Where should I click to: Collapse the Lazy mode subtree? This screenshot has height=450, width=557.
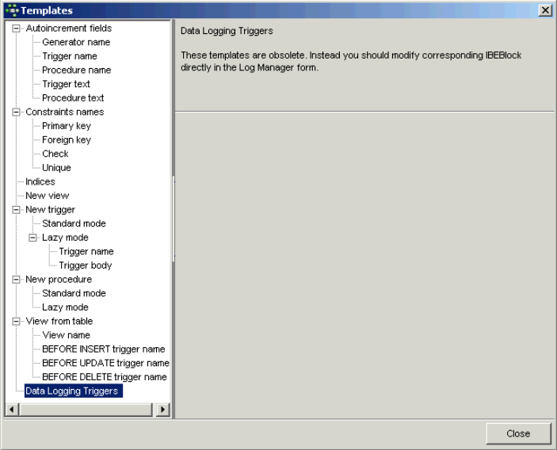(x=32, y=238)
